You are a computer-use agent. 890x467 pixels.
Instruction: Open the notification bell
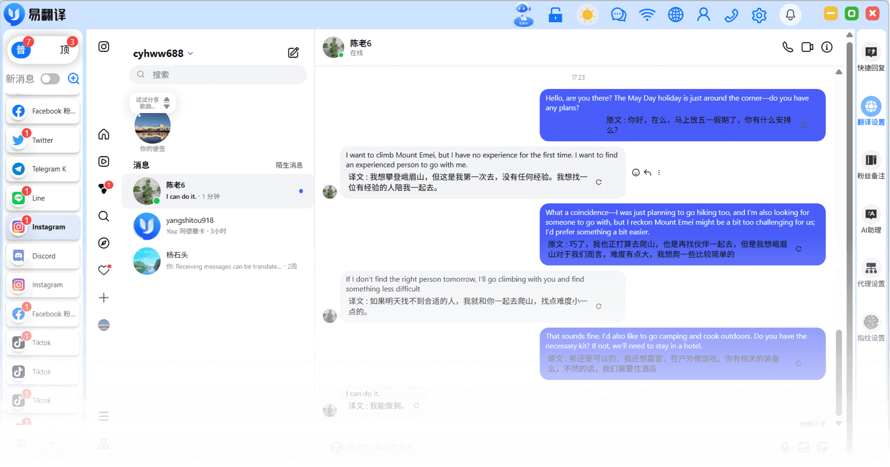click(x=790, y=15)
